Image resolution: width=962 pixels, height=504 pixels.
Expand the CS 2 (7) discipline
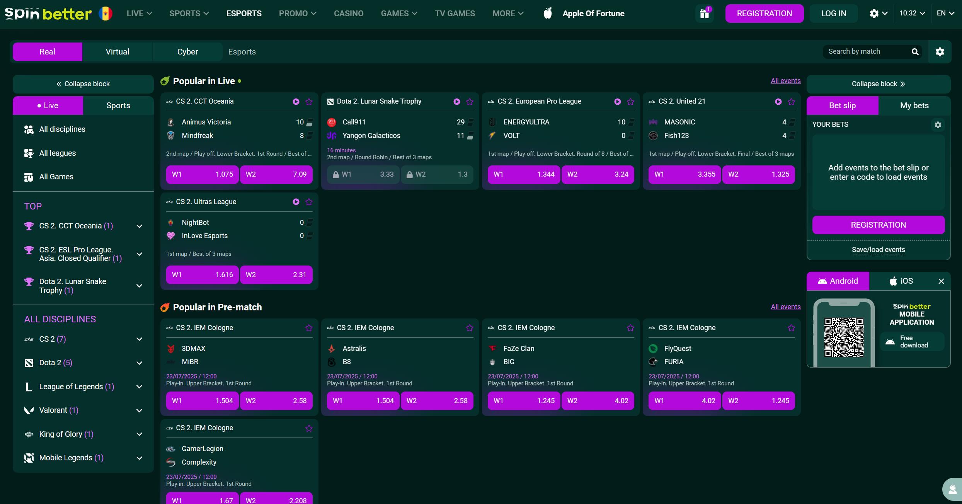pyautogui.click(x=140, y=339)
